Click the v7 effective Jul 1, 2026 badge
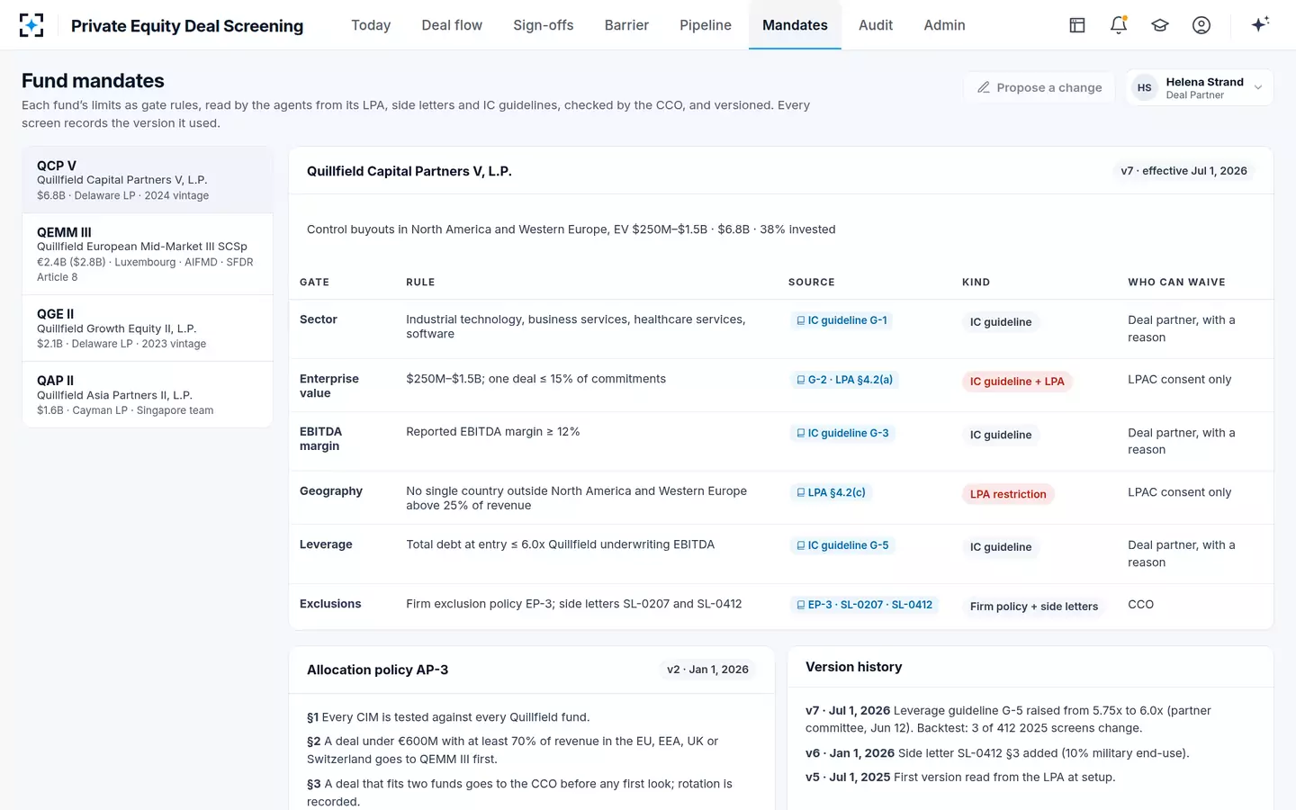This screenshot has height=810, width=1296. click(x=1183, y=171)
